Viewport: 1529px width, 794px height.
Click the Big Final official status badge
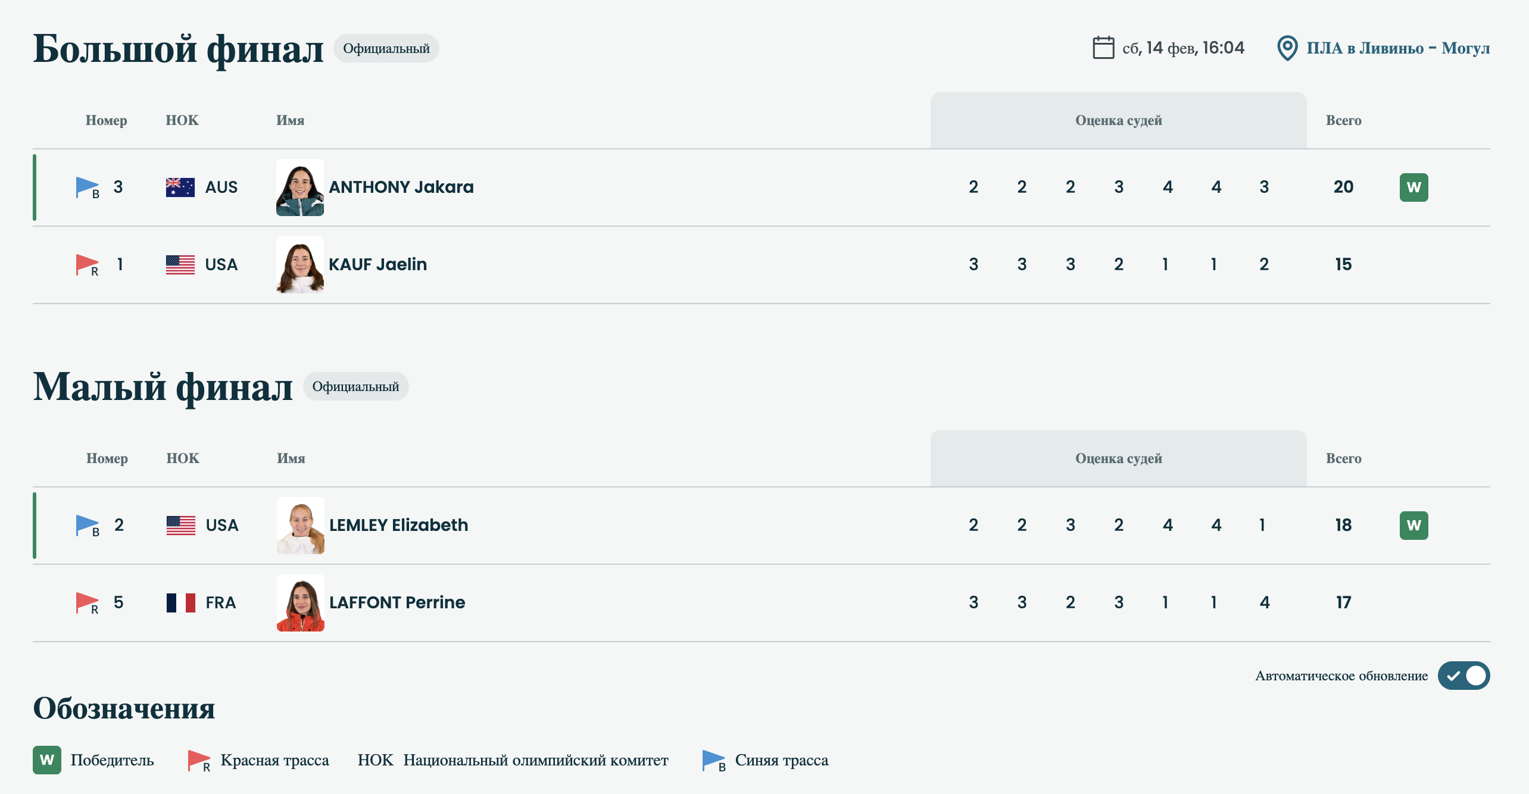point(386,48)
